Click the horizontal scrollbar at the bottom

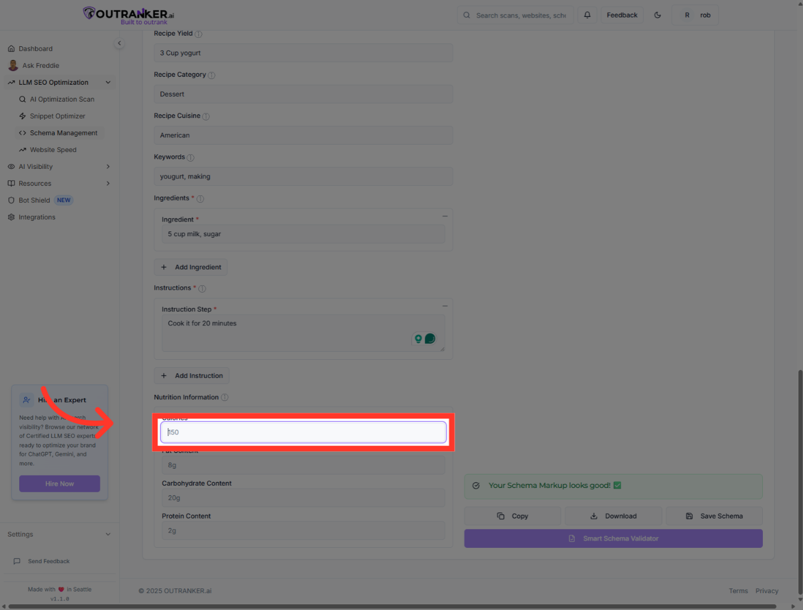click(392, 607)
